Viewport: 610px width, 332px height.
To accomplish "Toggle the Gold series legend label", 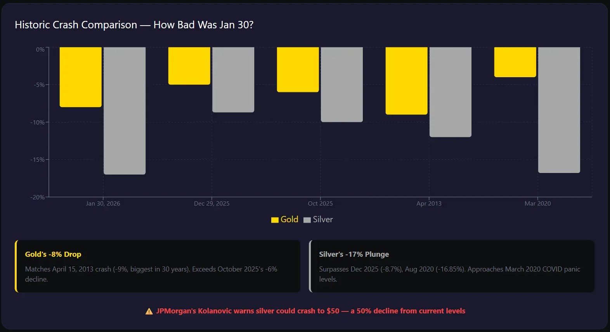I will point(289,220).
